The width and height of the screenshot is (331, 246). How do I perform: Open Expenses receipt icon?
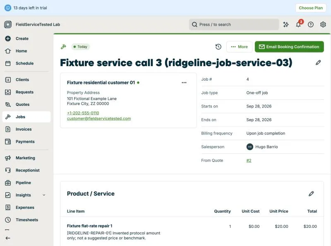pyautogui.click(x=8, y=208)
